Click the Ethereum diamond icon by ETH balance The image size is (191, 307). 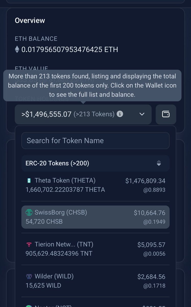click(x=17, y=49)
